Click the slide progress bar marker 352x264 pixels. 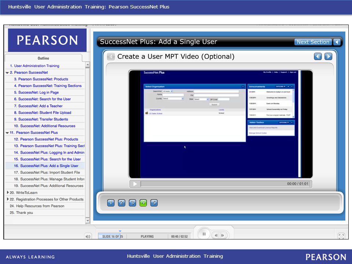pos(120,231)
